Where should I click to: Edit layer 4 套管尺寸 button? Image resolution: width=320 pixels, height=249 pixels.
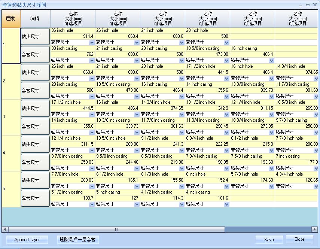click(35, 162)
